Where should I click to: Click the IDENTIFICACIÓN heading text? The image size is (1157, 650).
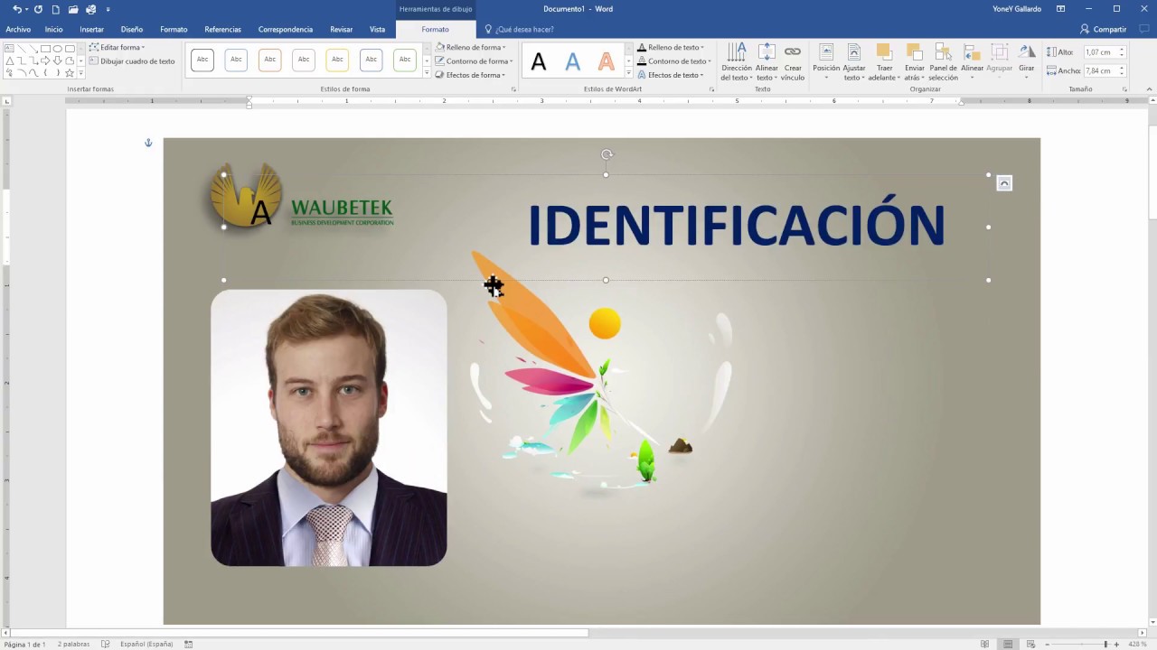(736, 225)
